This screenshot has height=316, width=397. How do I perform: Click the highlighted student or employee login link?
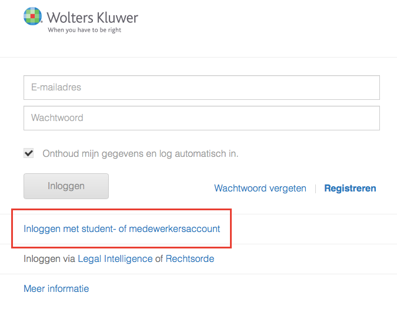coord(122,229)
